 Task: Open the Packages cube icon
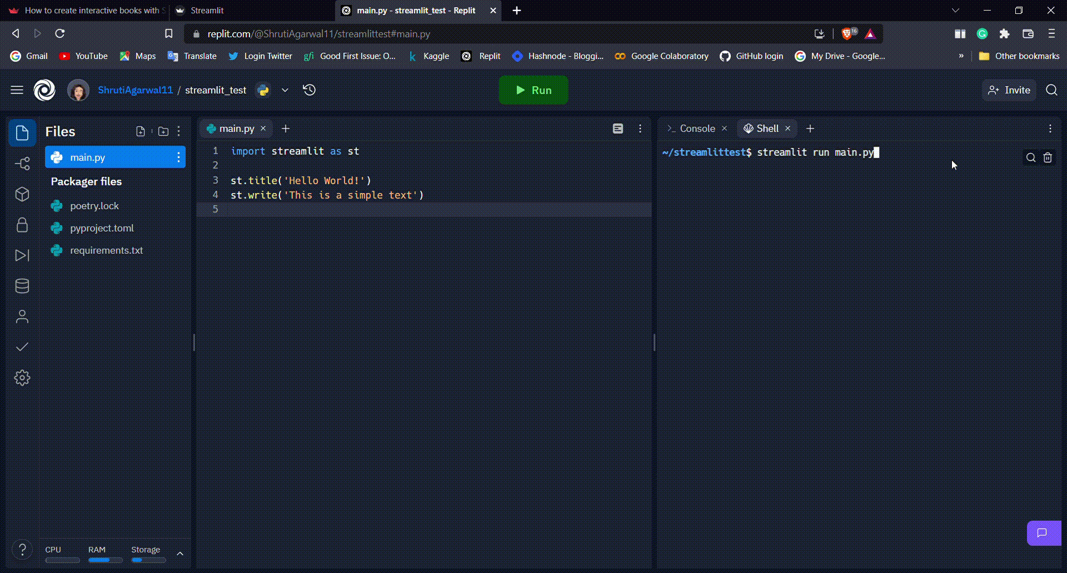(x=22, y=194)
